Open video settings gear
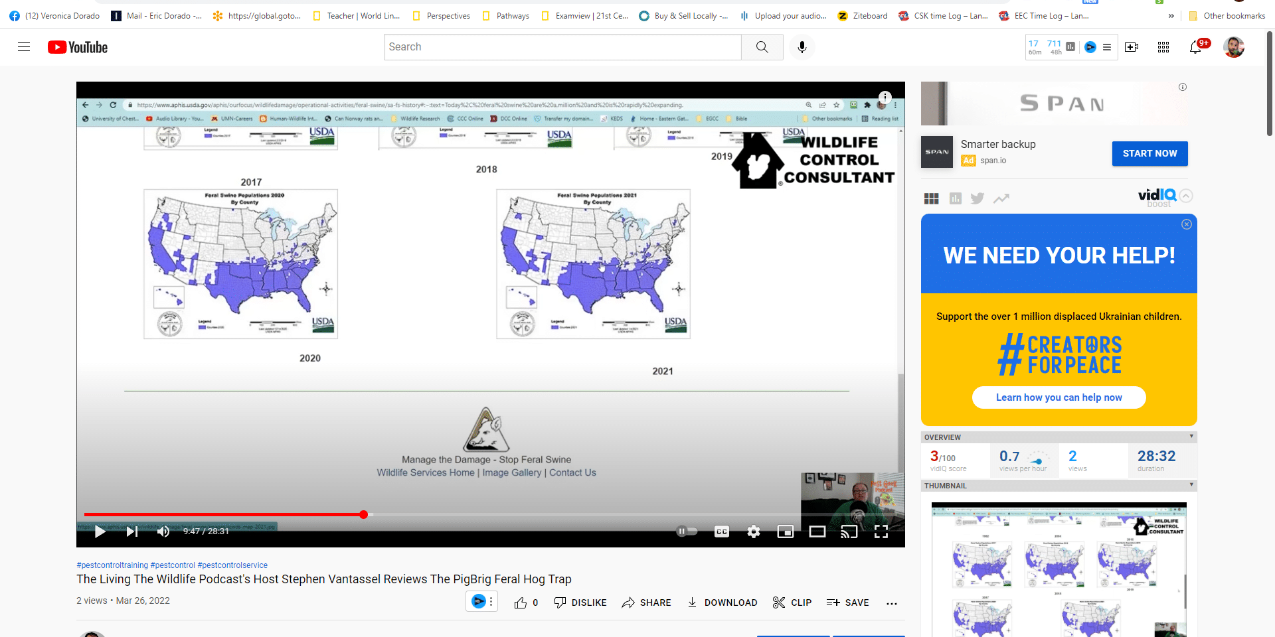Viewport: 1275px width, 637px height. [754, 531]
